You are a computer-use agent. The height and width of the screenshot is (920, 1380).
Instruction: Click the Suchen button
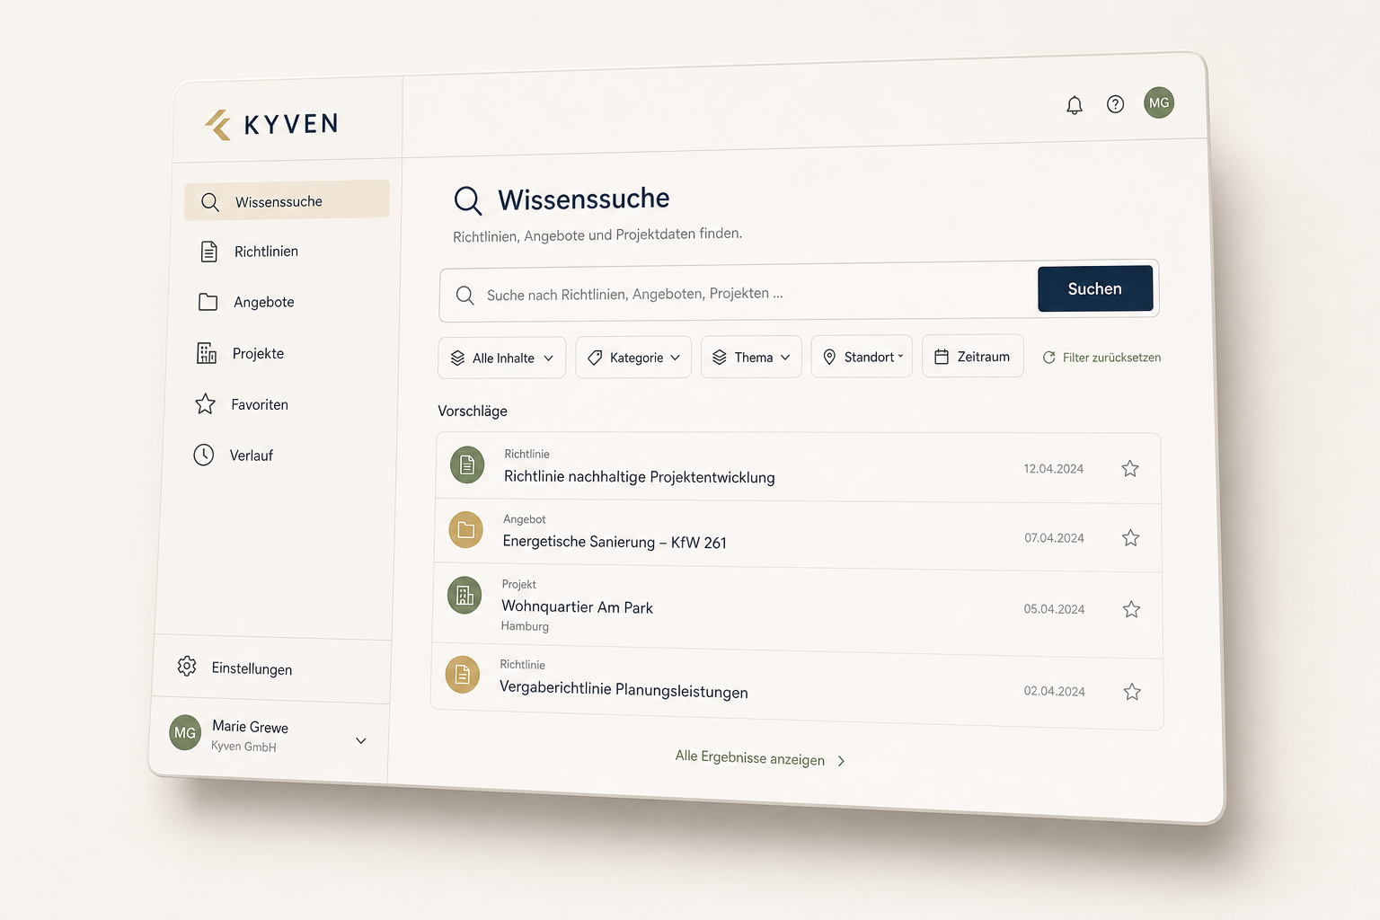[x=1095, y=288]
